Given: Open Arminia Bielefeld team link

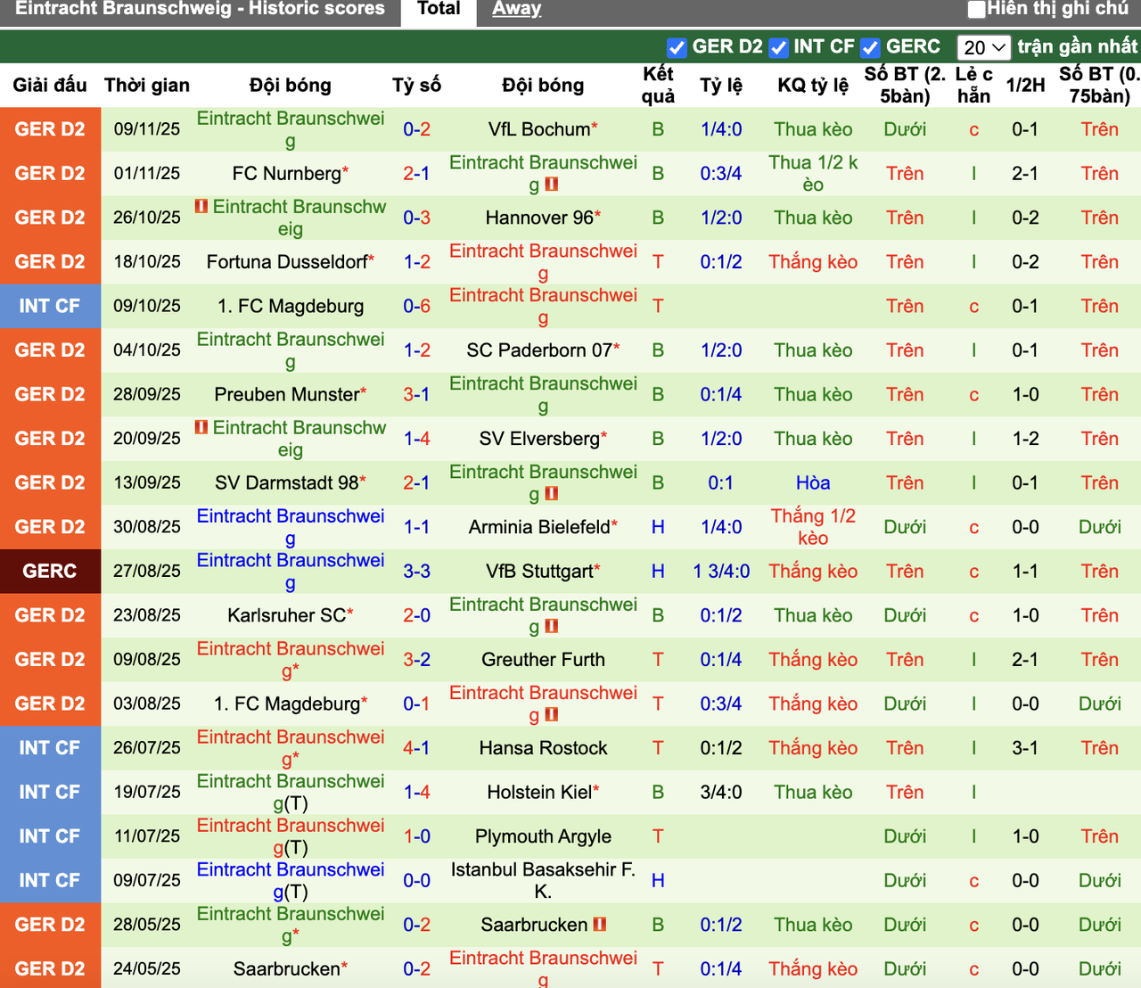Looking at the screenshot, I should (539, 527).
